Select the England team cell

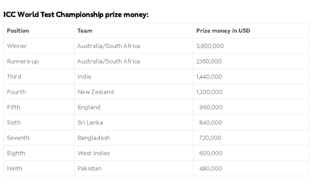[x=89, y=107]
